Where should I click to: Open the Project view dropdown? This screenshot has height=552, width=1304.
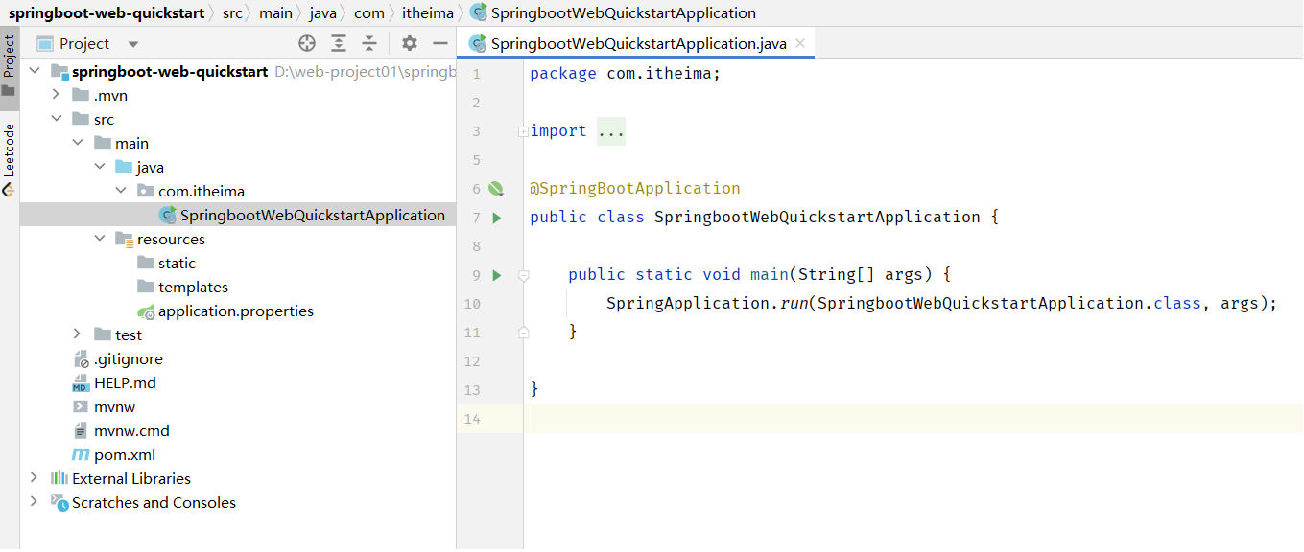pos(133,44)
